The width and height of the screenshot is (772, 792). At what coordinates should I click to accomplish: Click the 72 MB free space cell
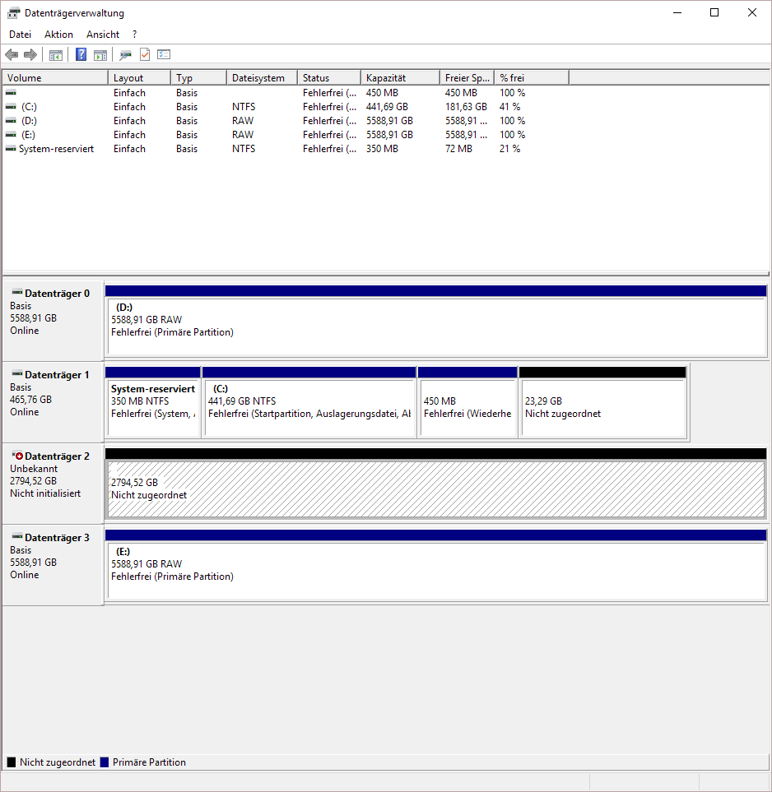tap(458, 149)
